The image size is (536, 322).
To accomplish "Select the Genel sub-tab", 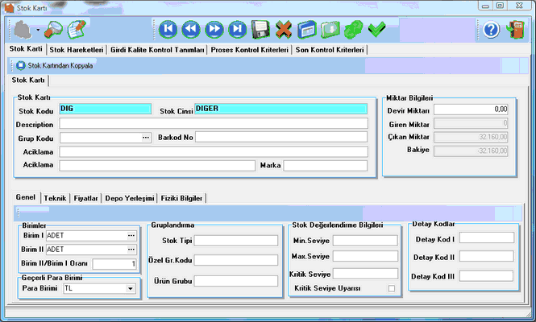I will (26, 197).
